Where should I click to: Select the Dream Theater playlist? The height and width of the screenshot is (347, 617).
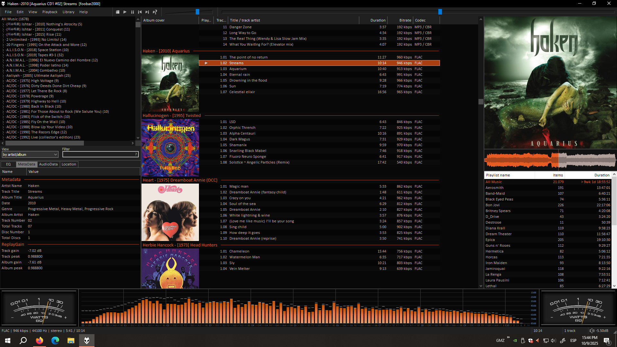(498, 234)
